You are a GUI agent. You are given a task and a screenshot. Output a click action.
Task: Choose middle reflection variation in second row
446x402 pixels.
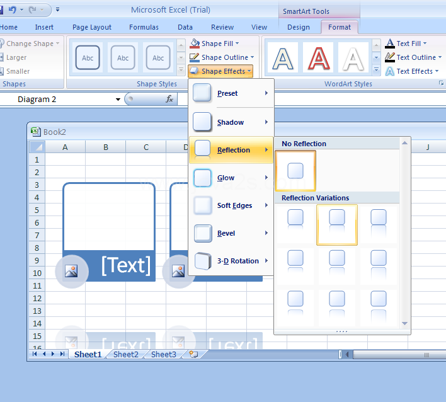click(337, 267)
